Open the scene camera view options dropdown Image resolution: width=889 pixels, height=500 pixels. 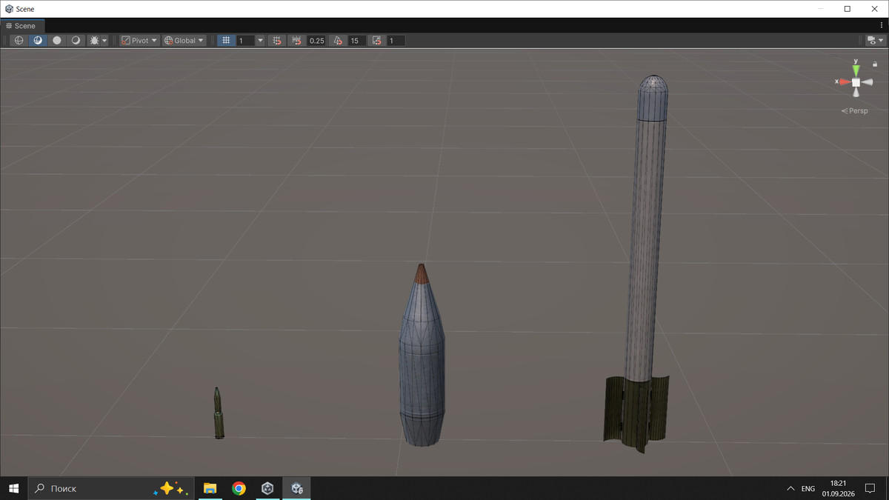point(876,41)
